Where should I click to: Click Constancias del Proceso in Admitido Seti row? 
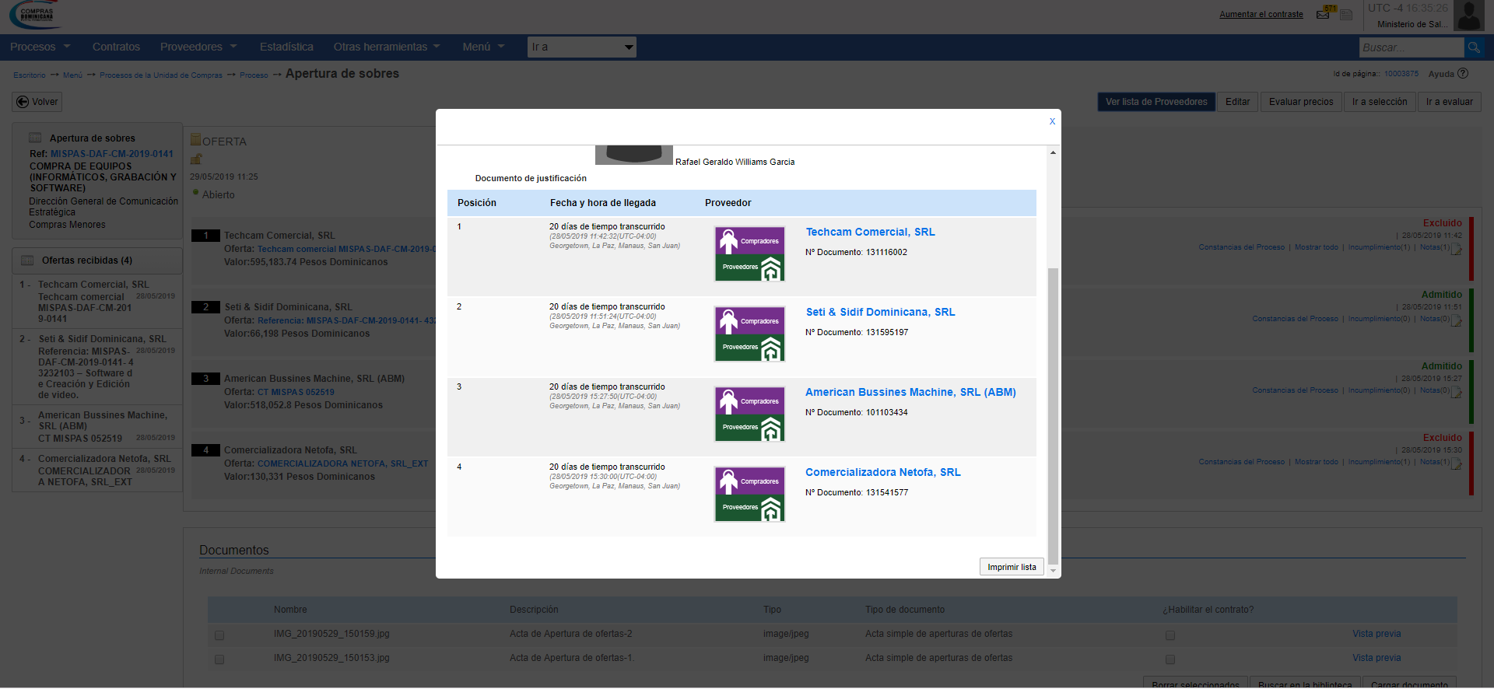coord(1295,319)
